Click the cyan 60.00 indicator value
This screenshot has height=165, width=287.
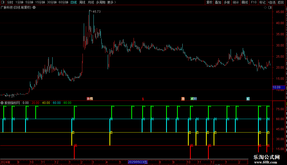57,103
